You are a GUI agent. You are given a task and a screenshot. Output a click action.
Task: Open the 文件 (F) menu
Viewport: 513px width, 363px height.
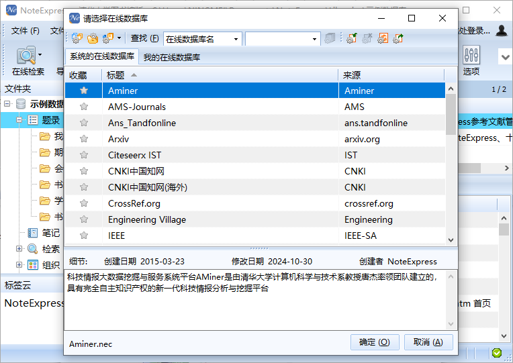pos(25,31)
